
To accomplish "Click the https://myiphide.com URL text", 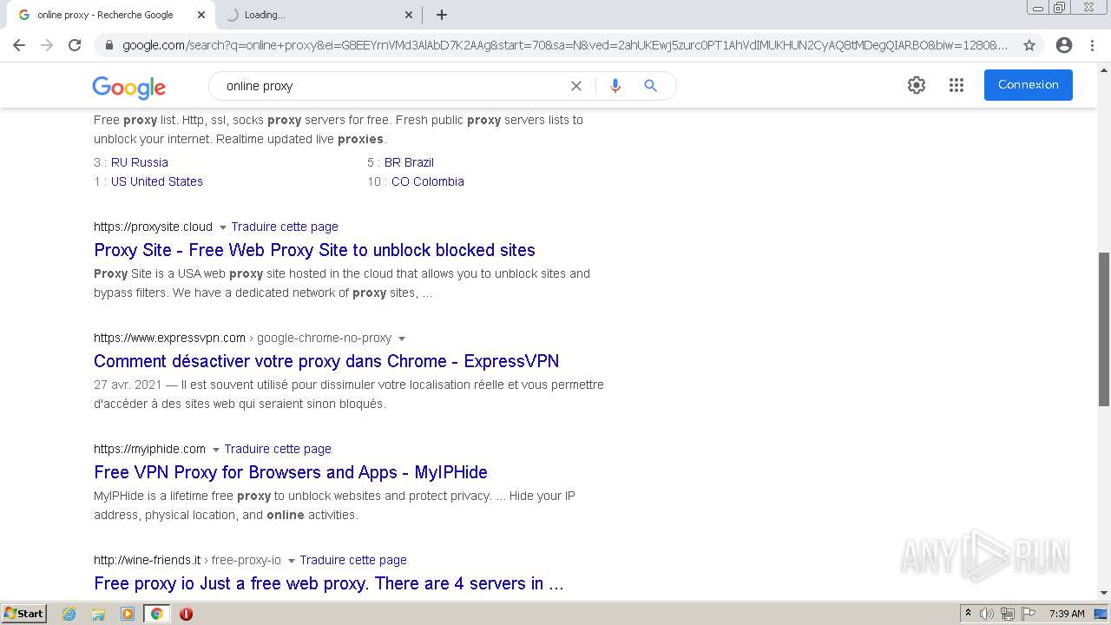I will pyautogui.click(x=149, y=449).
